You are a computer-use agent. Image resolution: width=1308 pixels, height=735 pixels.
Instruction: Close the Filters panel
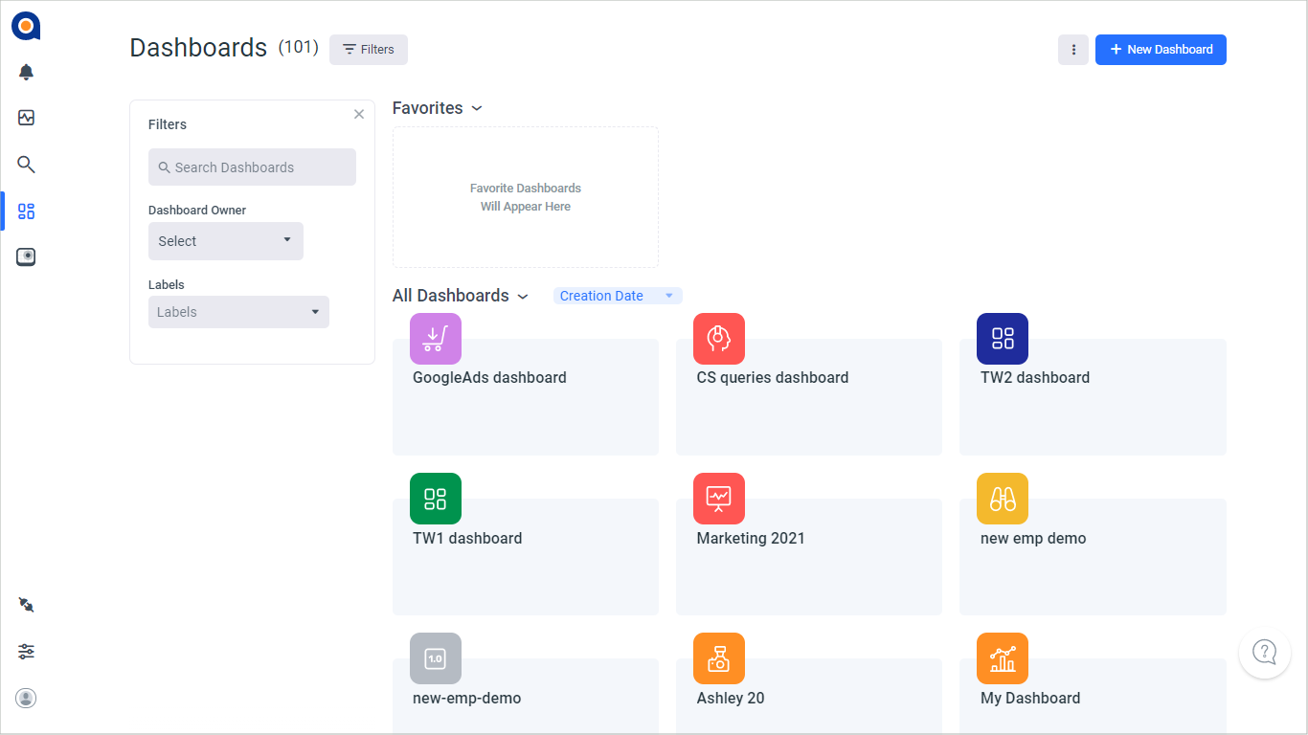pyautogui.click(x=359, y=114)
